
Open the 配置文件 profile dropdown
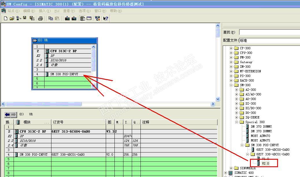point(270,40)
